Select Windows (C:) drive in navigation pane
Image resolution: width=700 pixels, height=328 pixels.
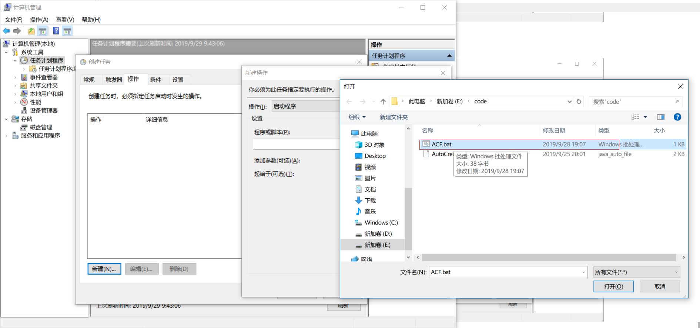tap(381, 223)
